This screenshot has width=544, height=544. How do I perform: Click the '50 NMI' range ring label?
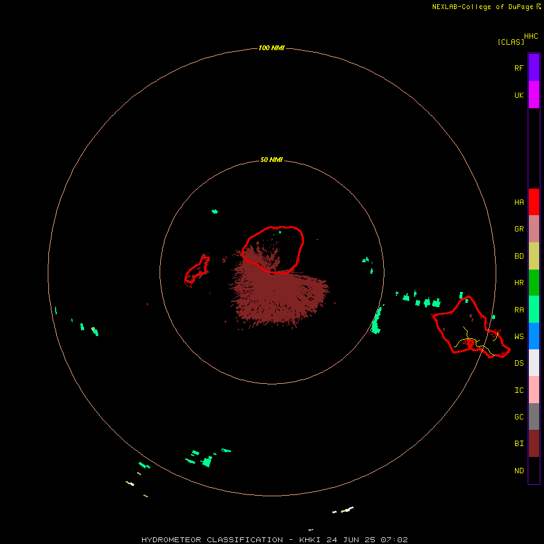271,160
